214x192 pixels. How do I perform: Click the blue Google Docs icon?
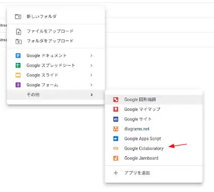(18, 55)
